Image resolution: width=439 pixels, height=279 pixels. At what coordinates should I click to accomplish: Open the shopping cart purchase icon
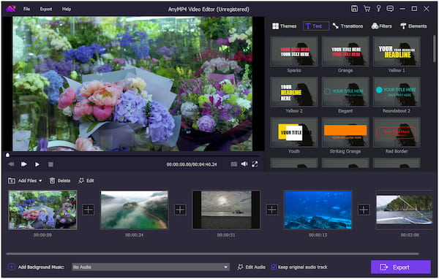coord(367,9)
